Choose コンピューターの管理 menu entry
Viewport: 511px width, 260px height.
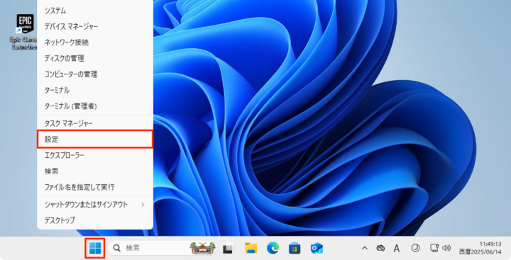coord(95,74)
